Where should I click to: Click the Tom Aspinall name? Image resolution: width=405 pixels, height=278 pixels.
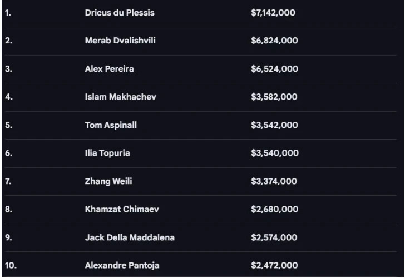tap(111, 125)
